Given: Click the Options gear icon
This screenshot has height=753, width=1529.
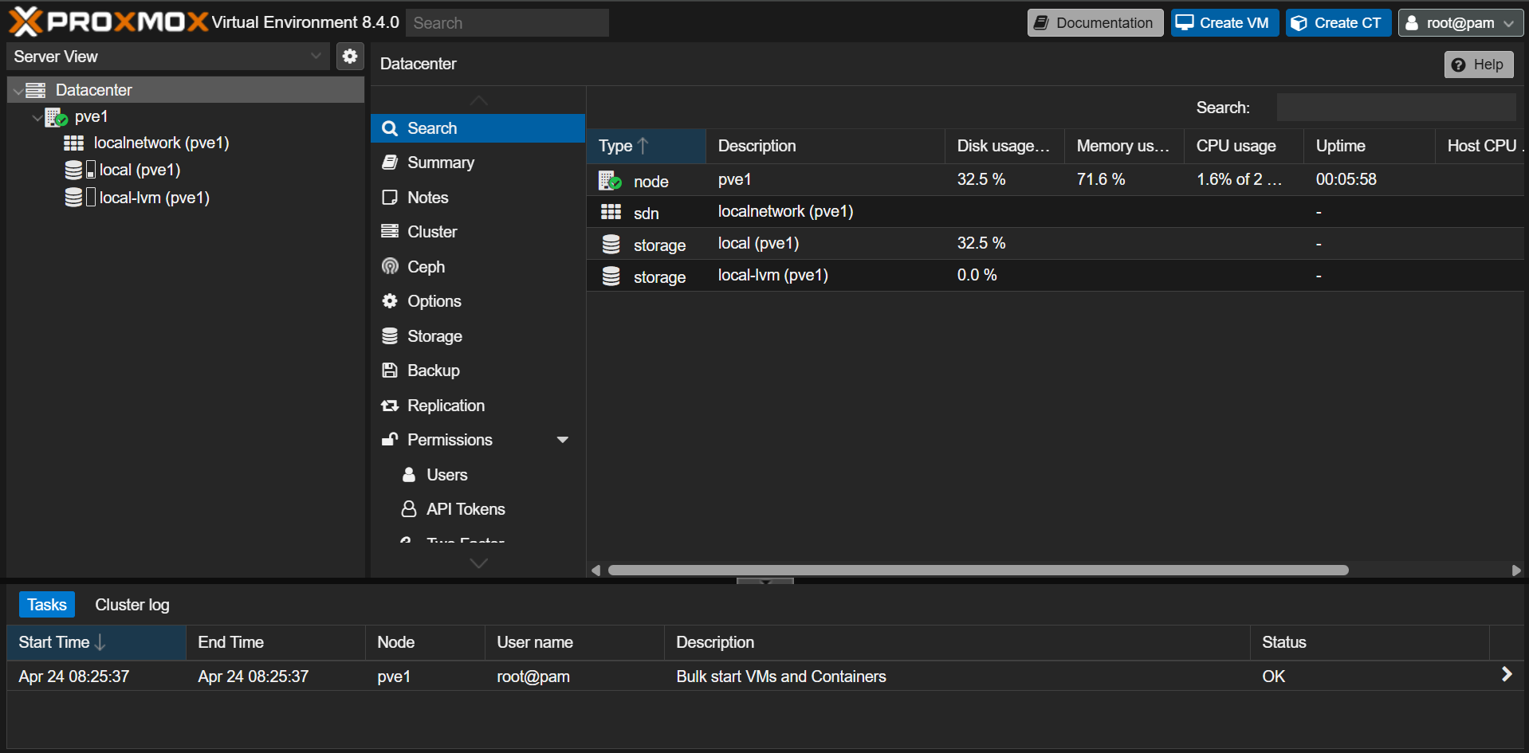Looking at the screenshot, I should (x=390, y=301).
